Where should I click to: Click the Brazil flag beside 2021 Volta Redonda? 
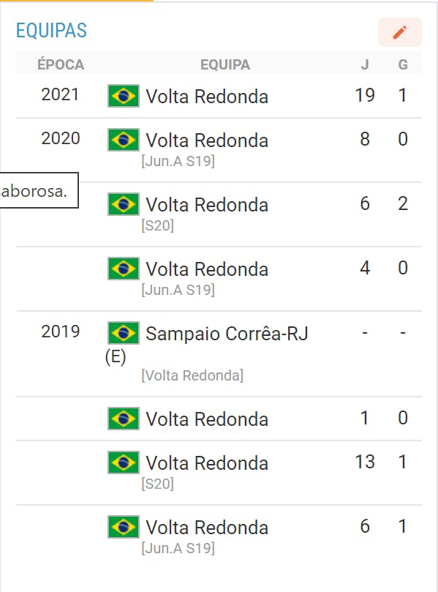(x=124, y=96)
